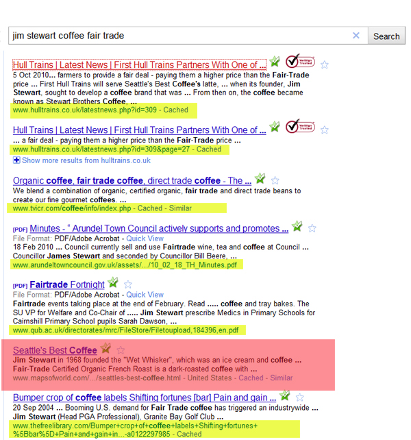Click the green safety icon beside first Hull Trains result
This screenshot has width=411, height=440.
click(275, 62)
